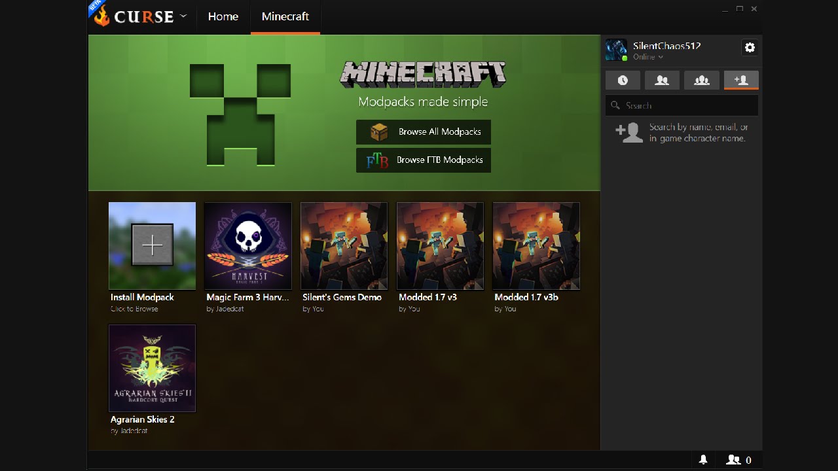838x471 pixels.
Task: Maximize the Curse window
Action: point(740,9)
